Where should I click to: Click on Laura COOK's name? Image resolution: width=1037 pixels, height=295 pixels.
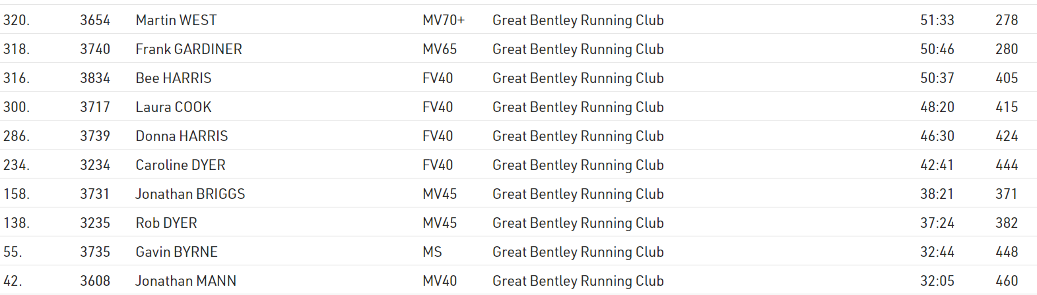tap(174, 107)
